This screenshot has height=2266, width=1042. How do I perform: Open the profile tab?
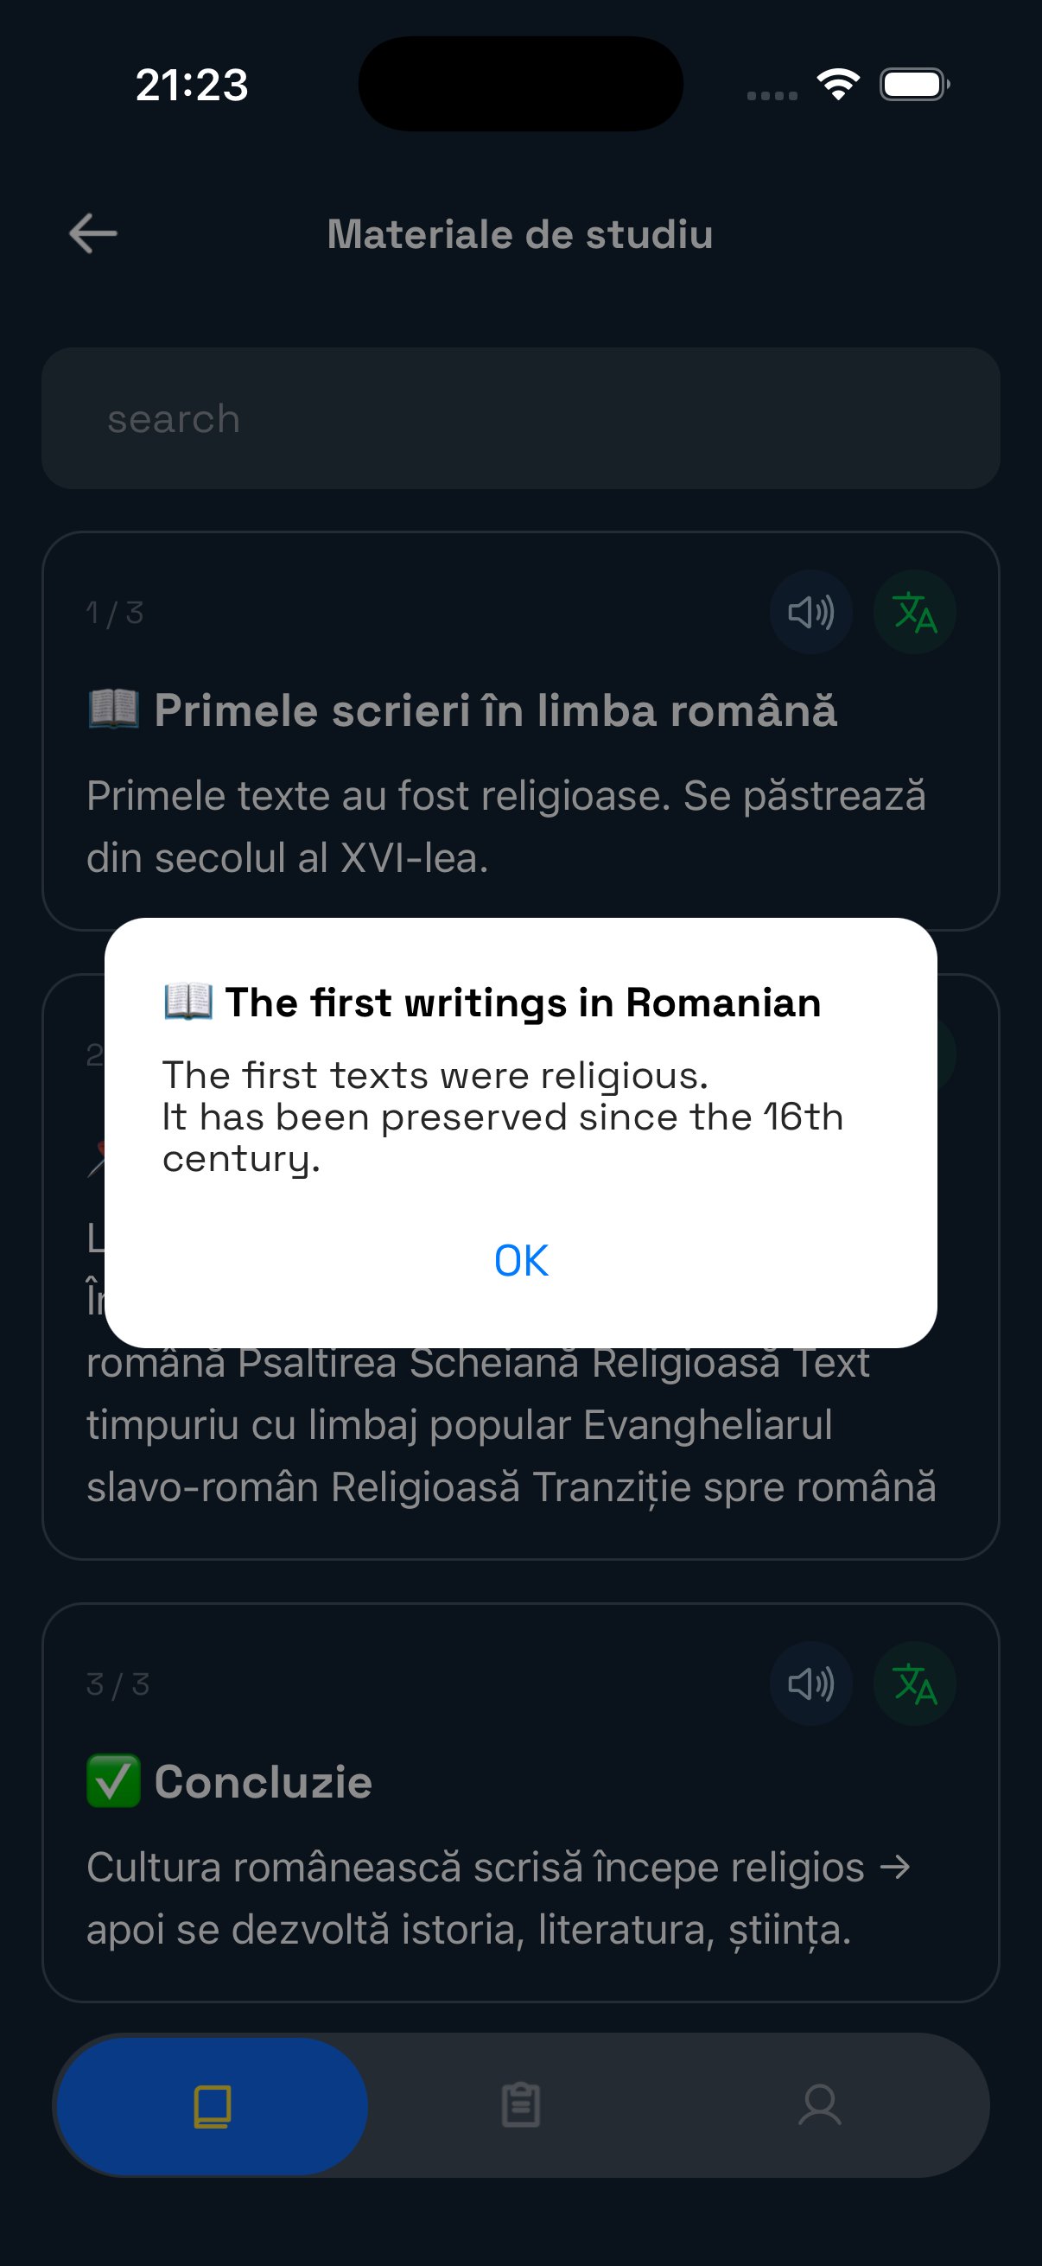tap(820, 2106)
